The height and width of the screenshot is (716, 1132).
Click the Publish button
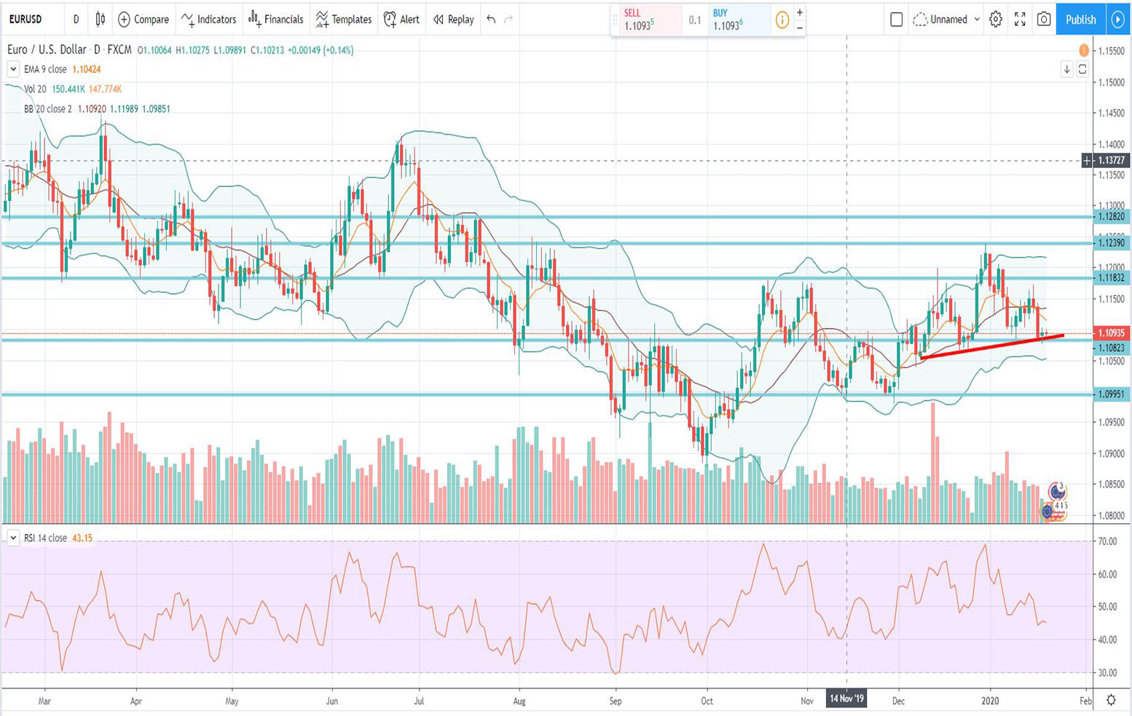click(1080, 20)
